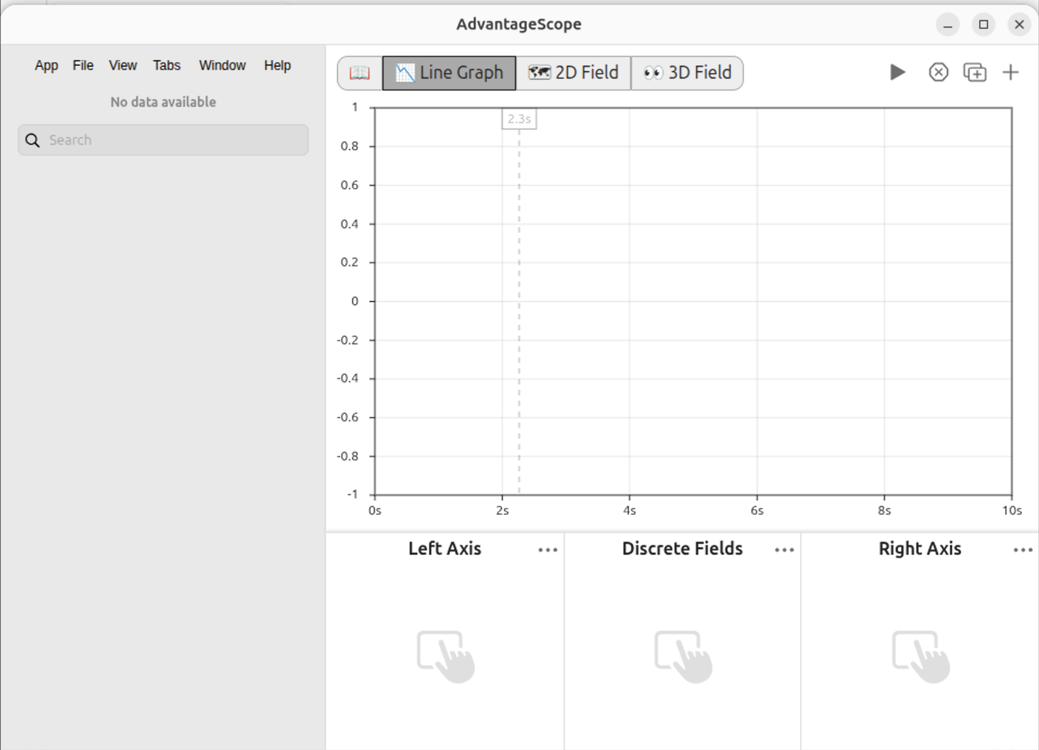Click the Left Axis drop placeholder icon
Viewport: 1039px width, 750px height.
coord(445,656)
